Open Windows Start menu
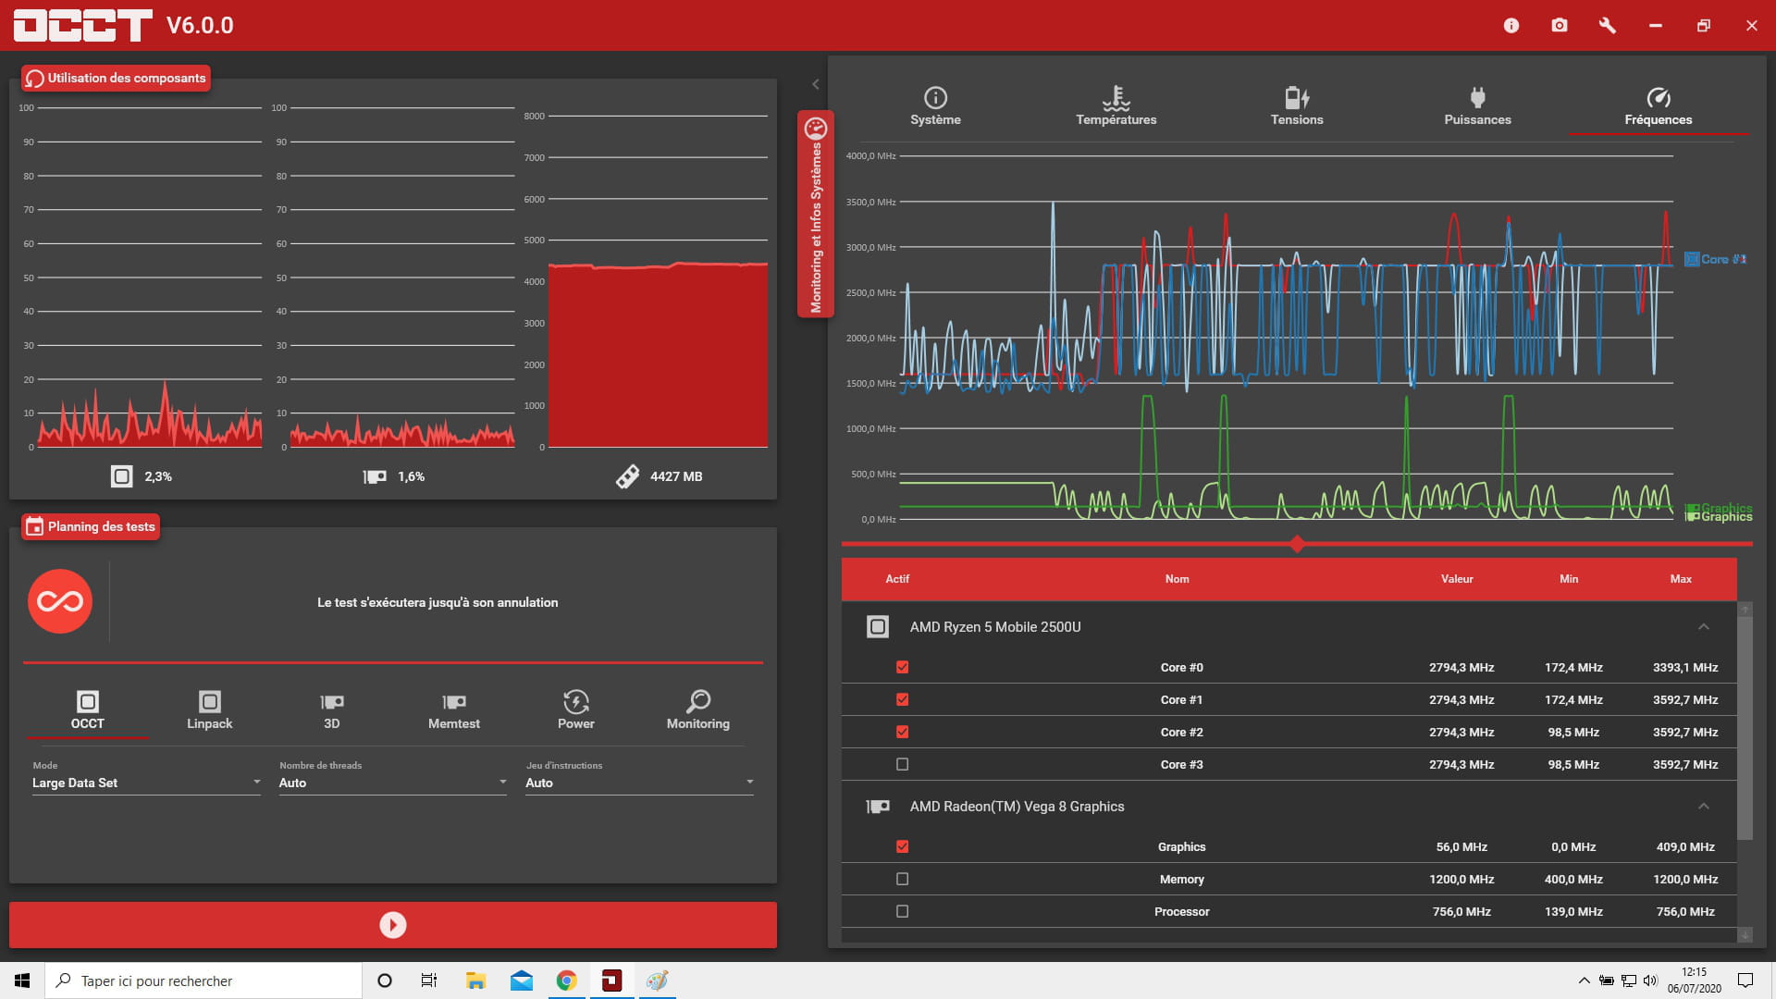 point(22,980)
